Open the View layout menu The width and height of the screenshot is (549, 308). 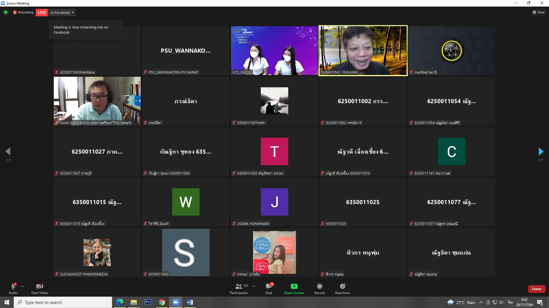[538, 12]
